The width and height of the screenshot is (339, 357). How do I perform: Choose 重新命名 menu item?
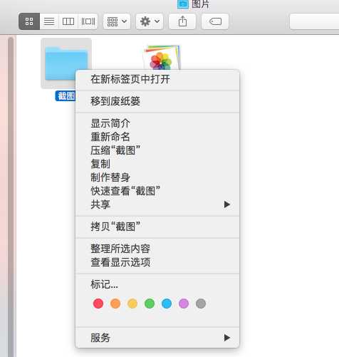click(157, 137)
